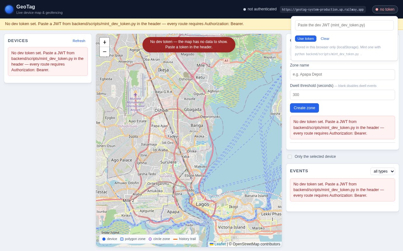Click 'Banana Island' on the map

[x=256, y=196]
